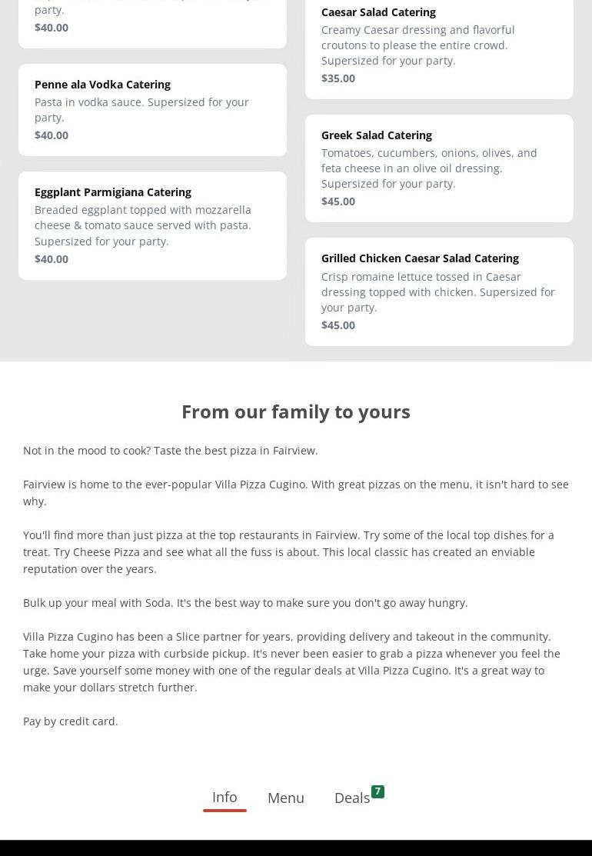Viewport: 592px width, 856px height.
Task: Click the "Pay by credit card." text
Action: 71,721
